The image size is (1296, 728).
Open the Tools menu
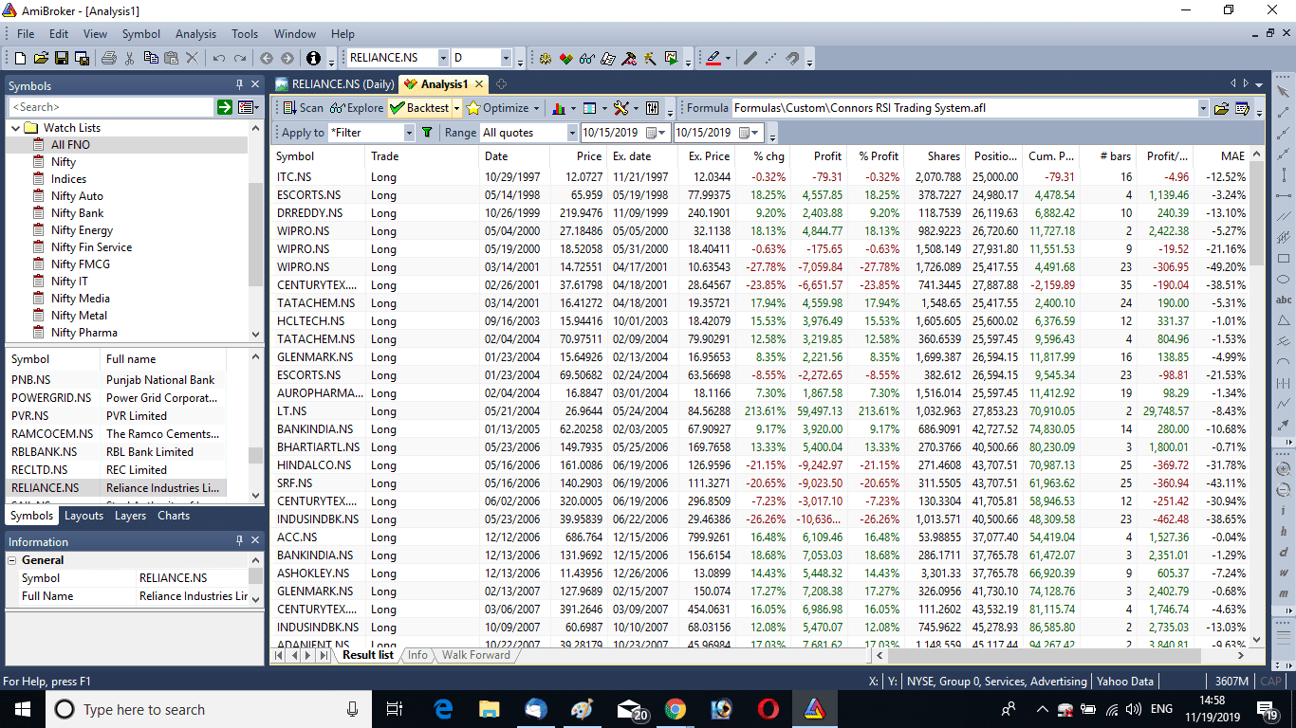pos(245,33)
